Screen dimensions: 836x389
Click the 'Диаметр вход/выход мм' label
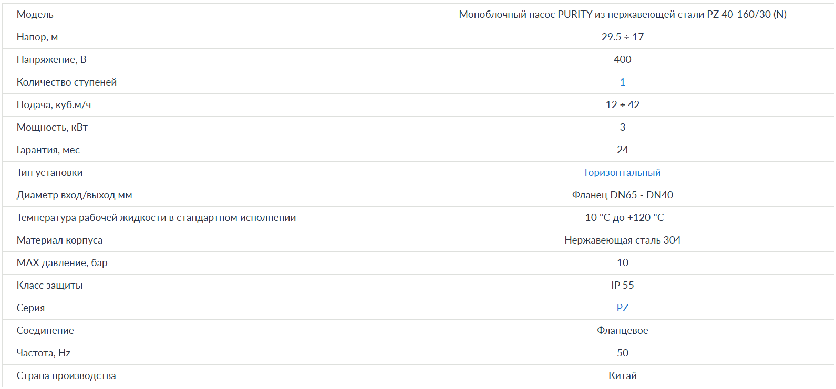[74, 195]
